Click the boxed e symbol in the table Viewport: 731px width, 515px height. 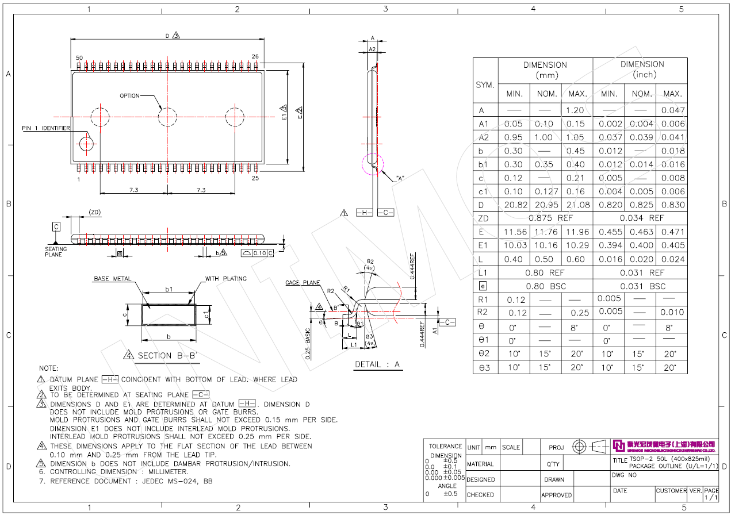pyautogui.click(x=483, y=286)
